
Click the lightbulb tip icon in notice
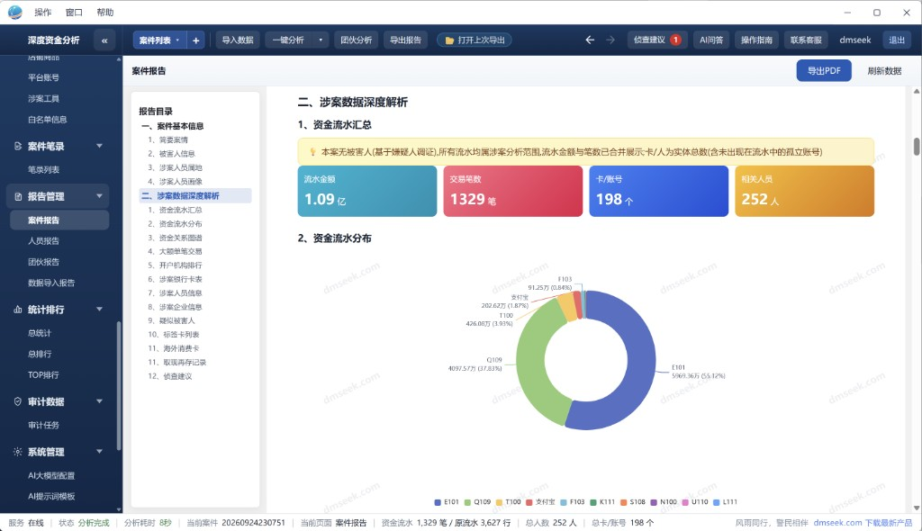tap(312, 152)
